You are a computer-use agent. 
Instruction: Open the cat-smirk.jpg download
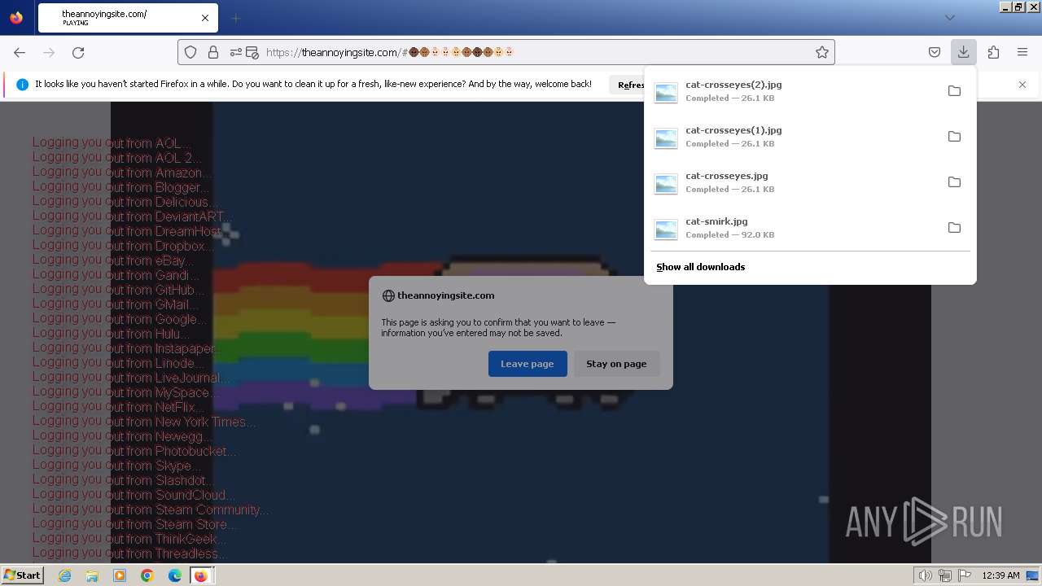794,228
